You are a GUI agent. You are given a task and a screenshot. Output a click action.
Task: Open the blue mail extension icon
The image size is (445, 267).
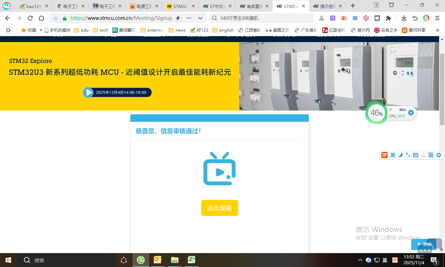pyautogui.click(x=355, y=18)
